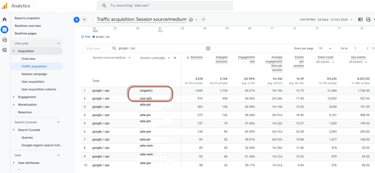375x173 pixels.
Task: Collapse the Life cycle section
Action: click(x=58, y=43)
